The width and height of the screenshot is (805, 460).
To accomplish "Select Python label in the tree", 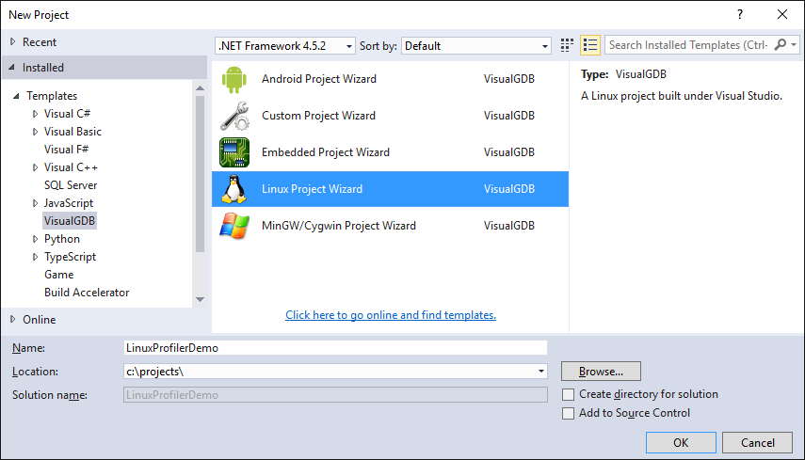I will (62, 239).
